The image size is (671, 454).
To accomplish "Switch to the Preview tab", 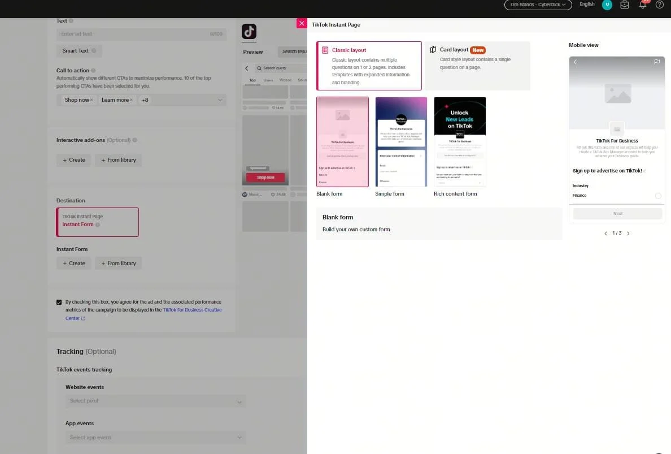I will [253, 52].
